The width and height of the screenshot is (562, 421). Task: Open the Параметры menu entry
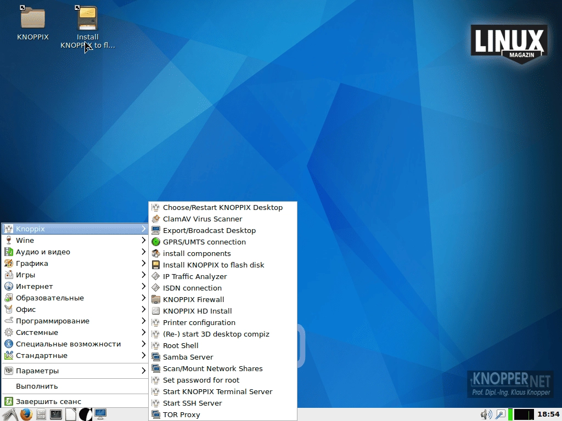point(75,371)
